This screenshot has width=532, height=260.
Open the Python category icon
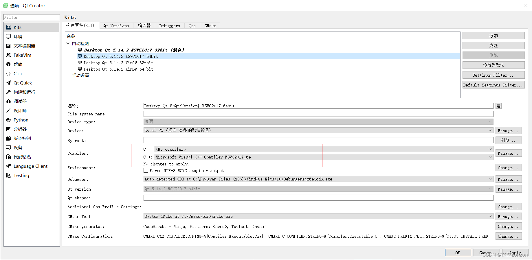coord(8,120)
